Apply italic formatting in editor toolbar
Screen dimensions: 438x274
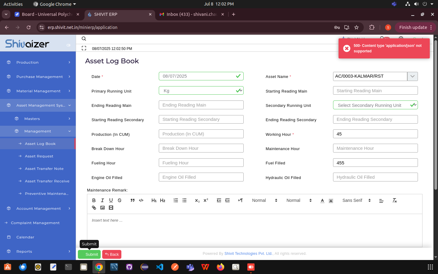pos(103,200)
